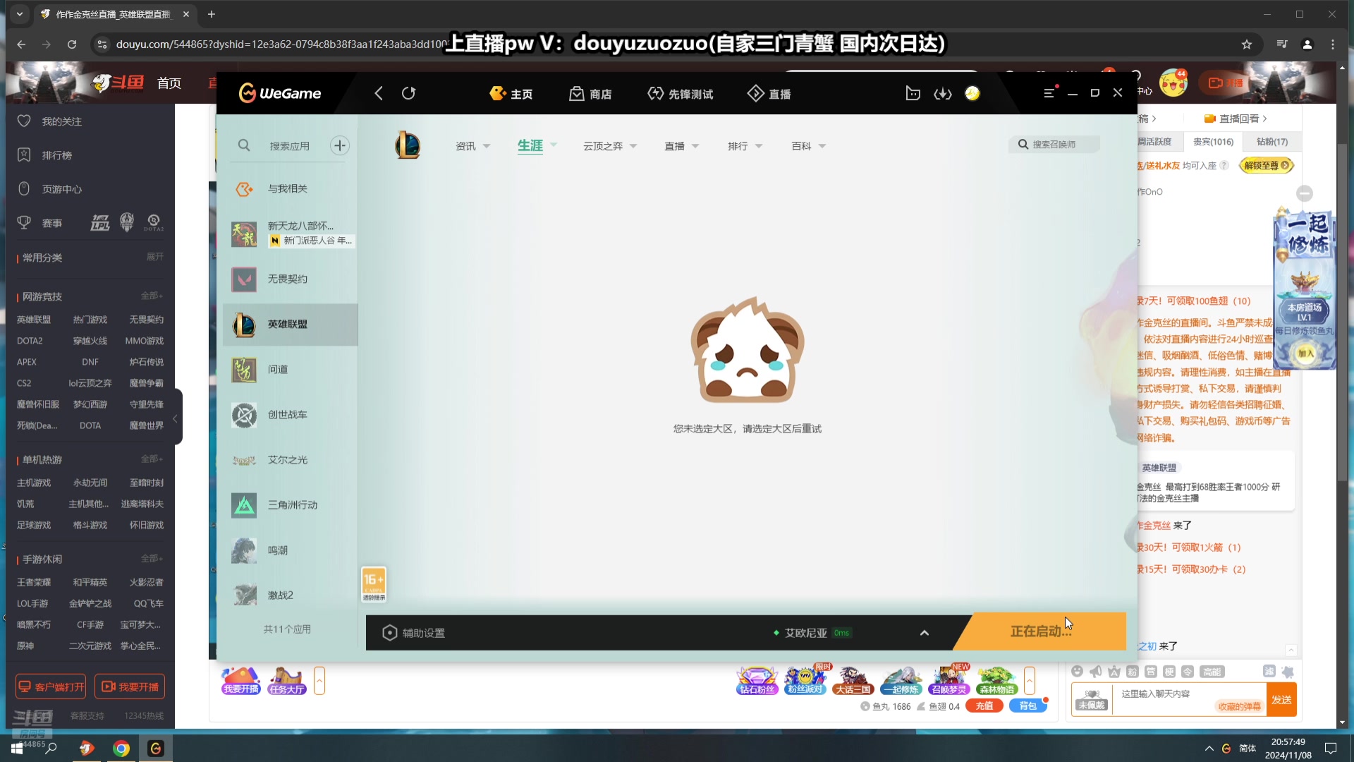
Task: Click 我要开播 sidebar button
Action: pos(130,687)
